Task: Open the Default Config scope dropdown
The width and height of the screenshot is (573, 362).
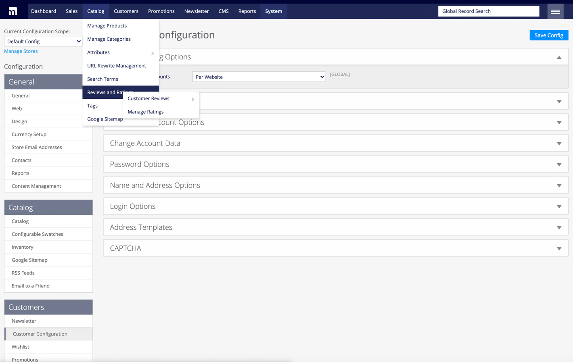Action: (43, 42)
